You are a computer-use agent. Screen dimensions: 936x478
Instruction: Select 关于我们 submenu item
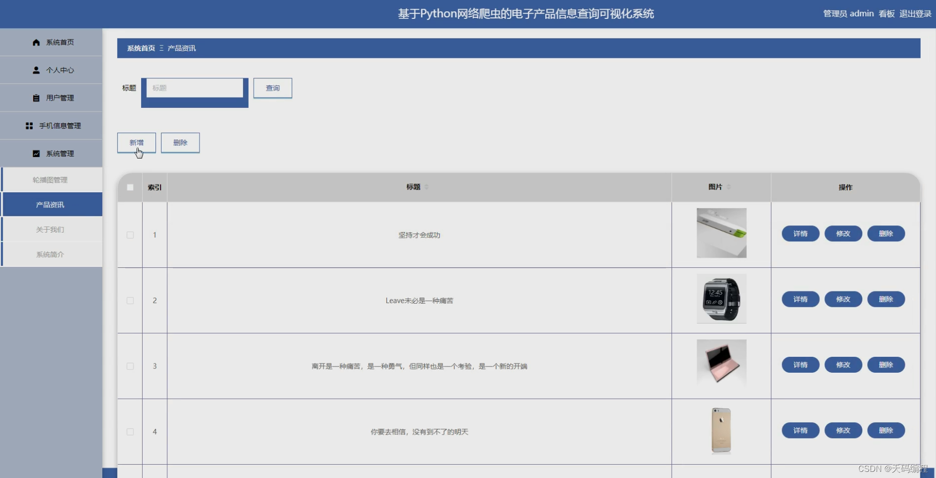[x=51, y=230]
